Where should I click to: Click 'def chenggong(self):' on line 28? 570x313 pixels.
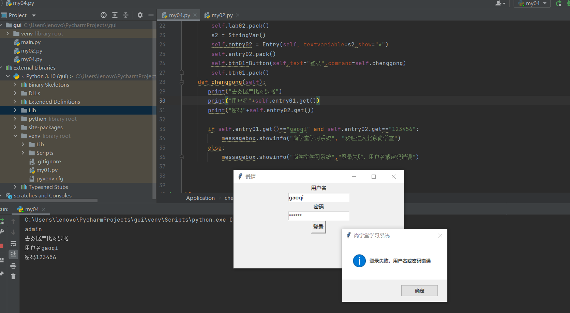[x=231, y=82]
